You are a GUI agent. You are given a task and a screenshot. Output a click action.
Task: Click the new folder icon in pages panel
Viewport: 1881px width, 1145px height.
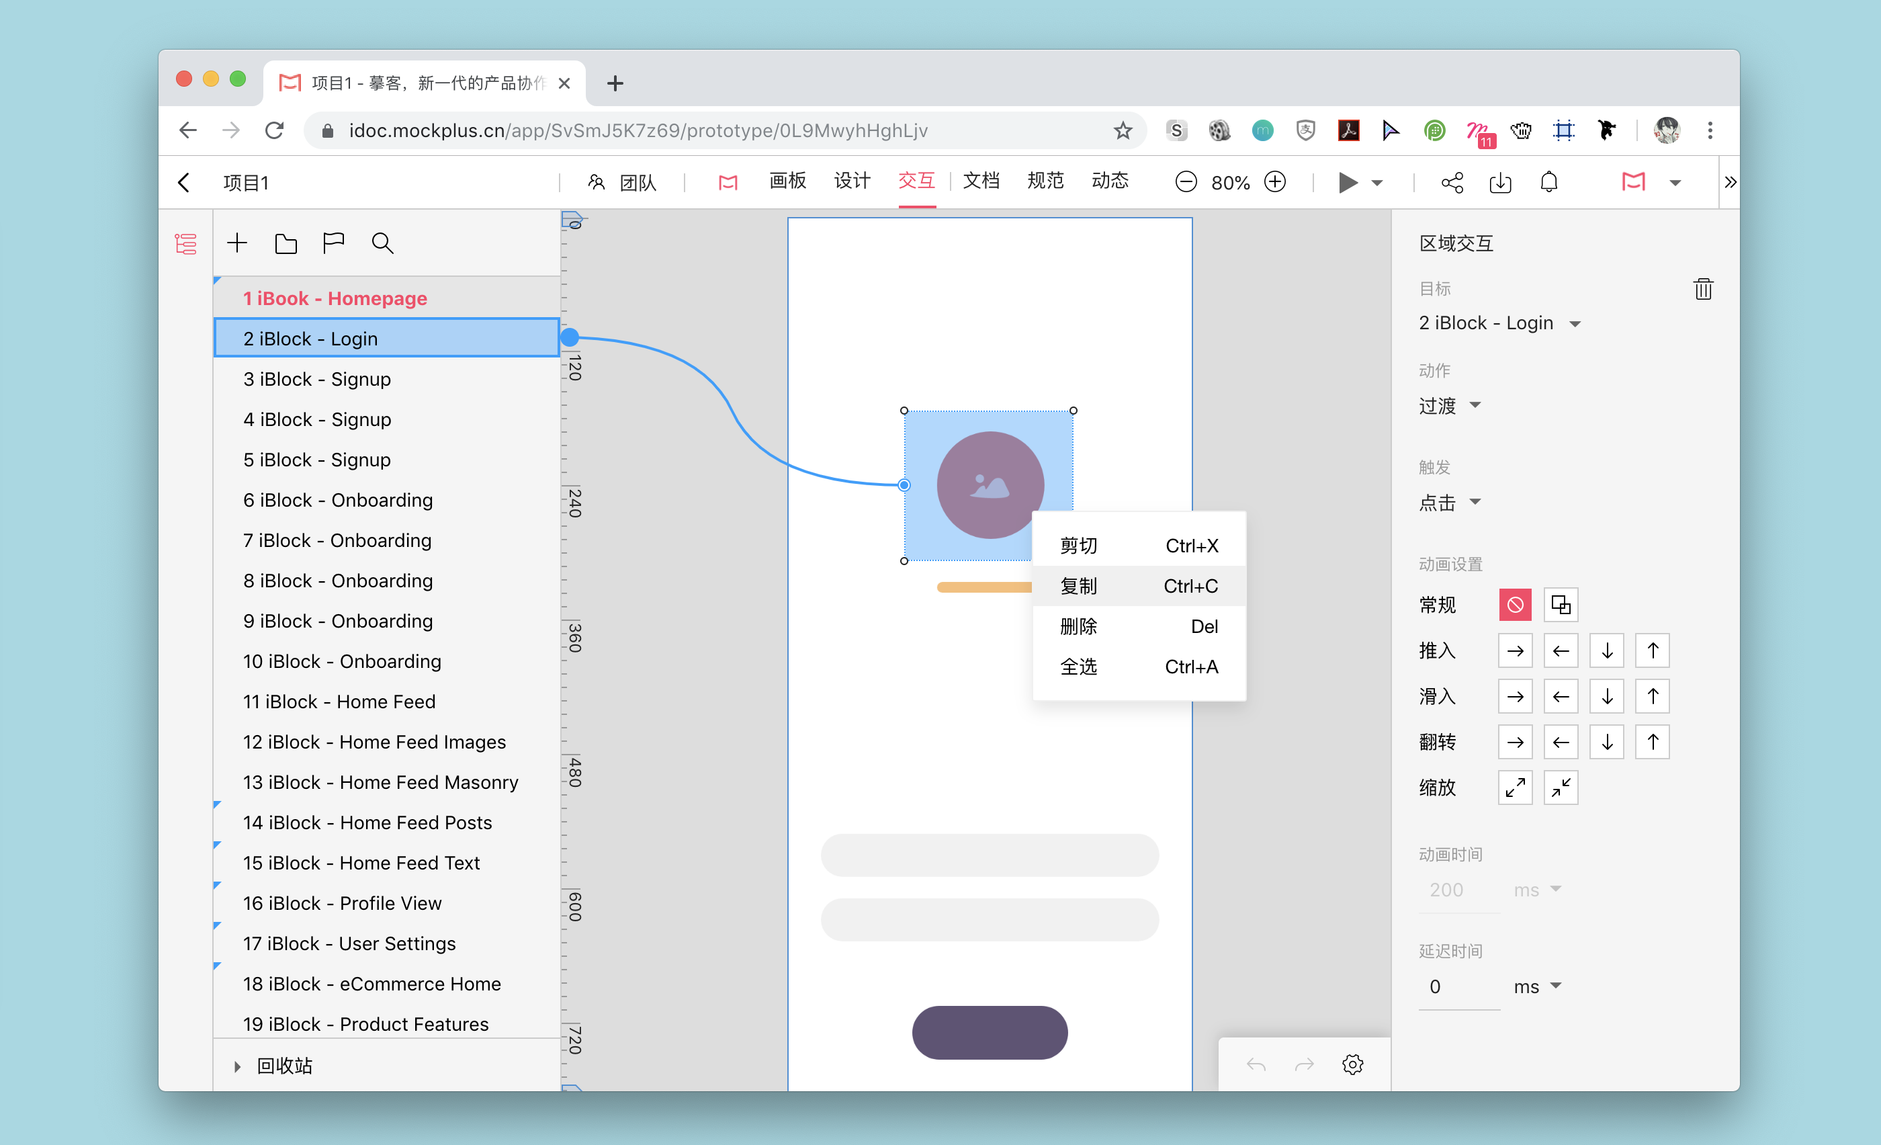point(286,243)
